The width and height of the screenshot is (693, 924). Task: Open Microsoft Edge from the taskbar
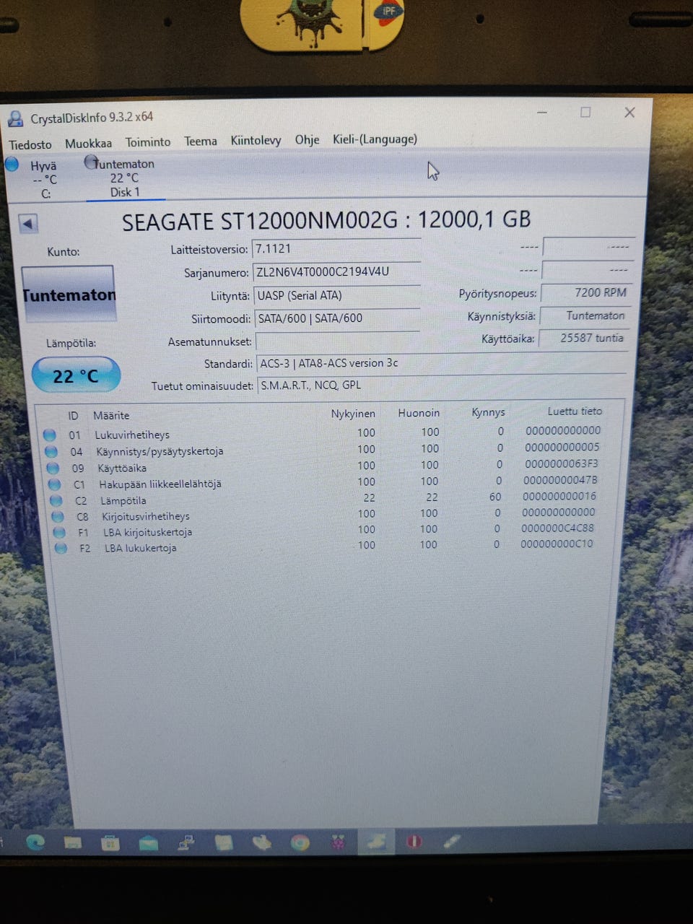point(35,842)
